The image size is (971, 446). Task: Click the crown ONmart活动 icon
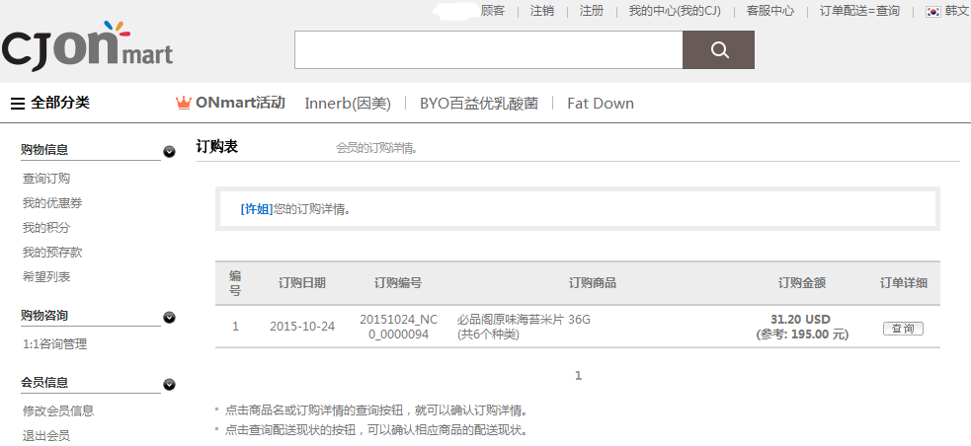click(183, 103)
